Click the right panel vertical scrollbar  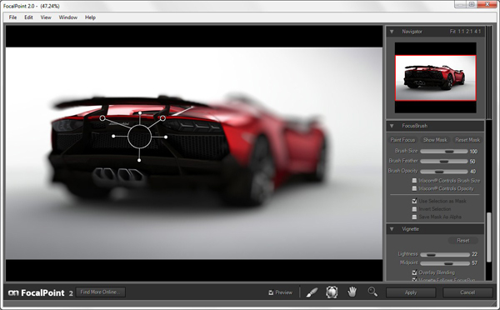tap(489, 237)
